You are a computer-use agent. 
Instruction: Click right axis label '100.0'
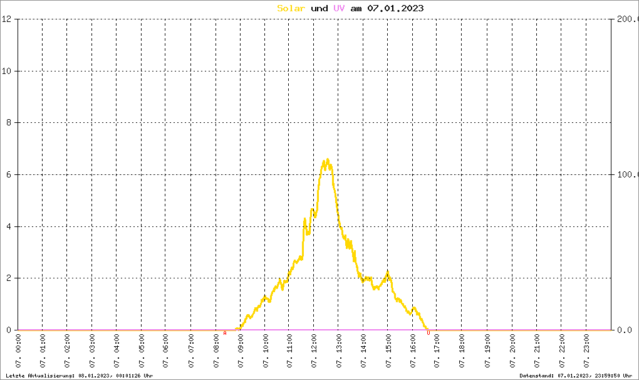point(628,174)
